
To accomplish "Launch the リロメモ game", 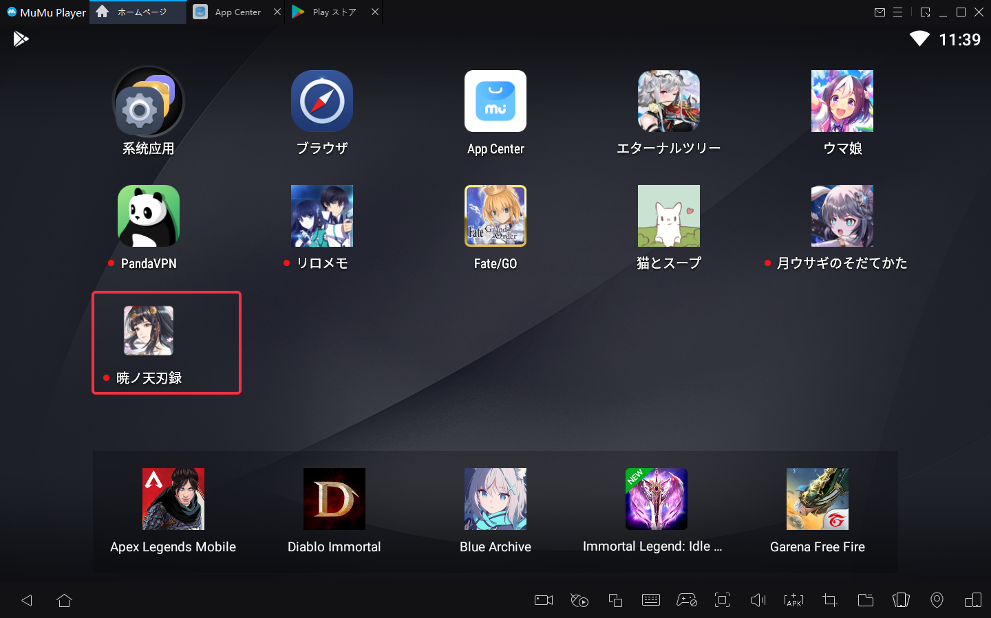I will (x=322, y=216).
